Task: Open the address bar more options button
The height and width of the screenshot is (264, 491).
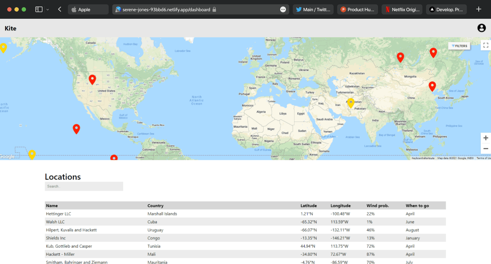Action: tap(283, 9)
